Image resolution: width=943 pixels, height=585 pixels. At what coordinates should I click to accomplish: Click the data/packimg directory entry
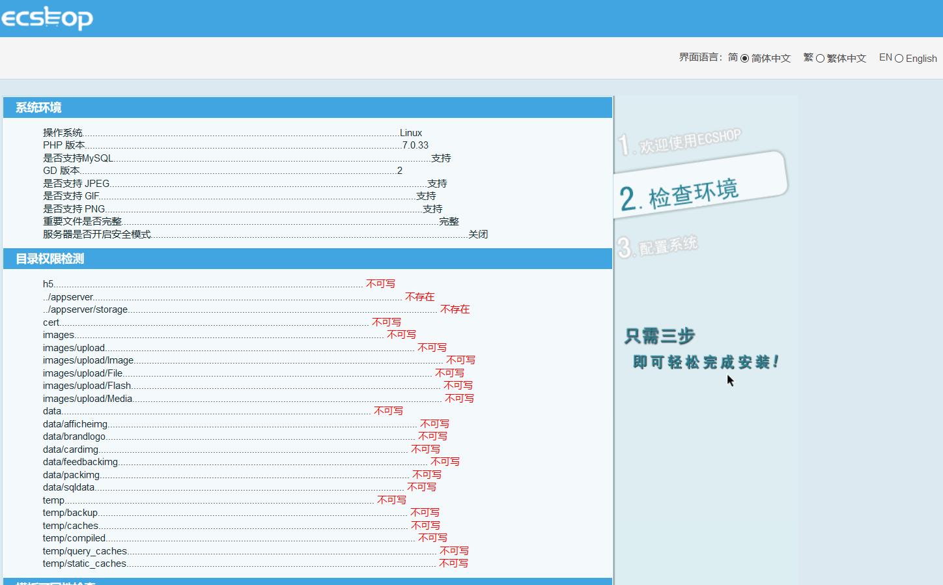72,475
